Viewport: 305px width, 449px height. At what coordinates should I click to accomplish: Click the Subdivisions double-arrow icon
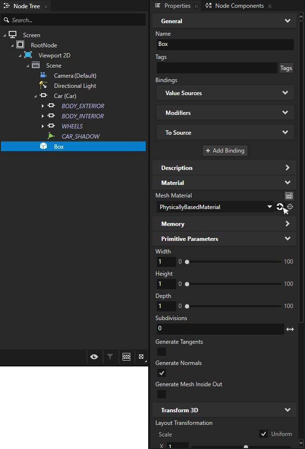coord(290,329)
